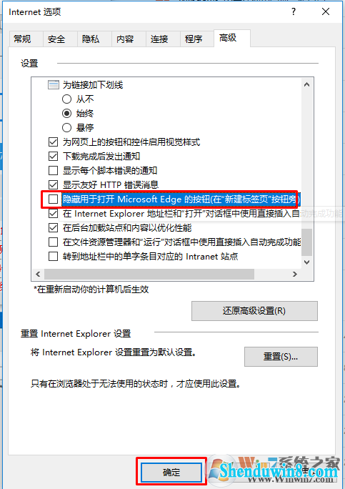345x489 pixels.
Task: Switch to the 安全 tab
Action: tap(56, 39)
